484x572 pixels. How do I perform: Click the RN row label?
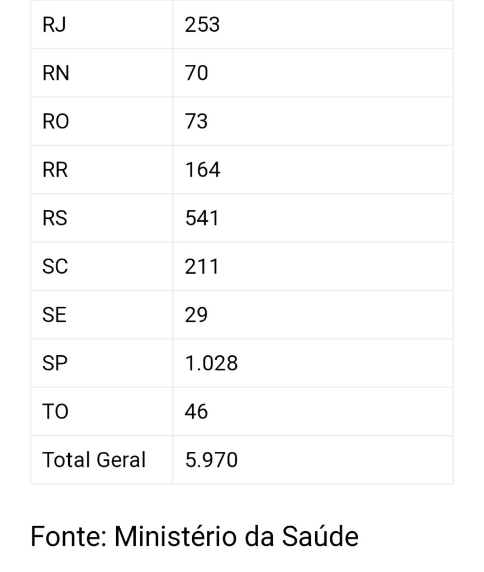[x=55, y=73]
